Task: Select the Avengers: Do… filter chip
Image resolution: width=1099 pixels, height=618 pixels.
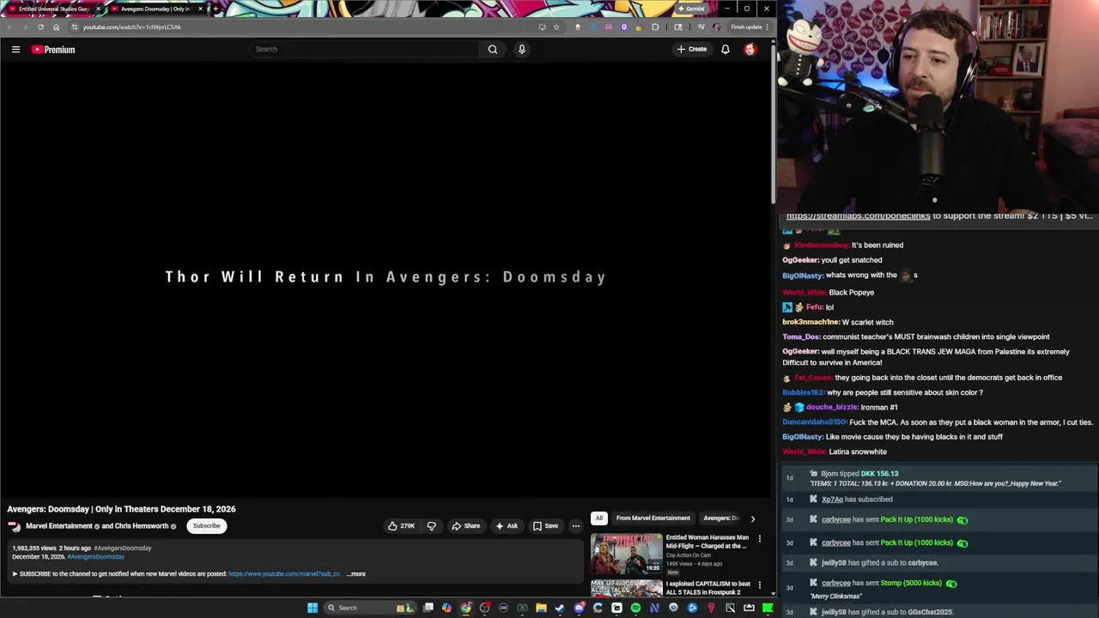Action: 721,518
